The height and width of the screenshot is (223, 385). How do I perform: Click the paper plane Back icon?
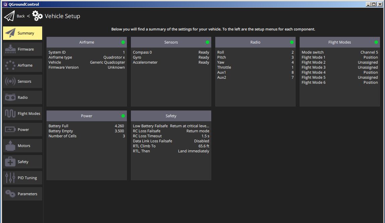(x=9, y=16)
